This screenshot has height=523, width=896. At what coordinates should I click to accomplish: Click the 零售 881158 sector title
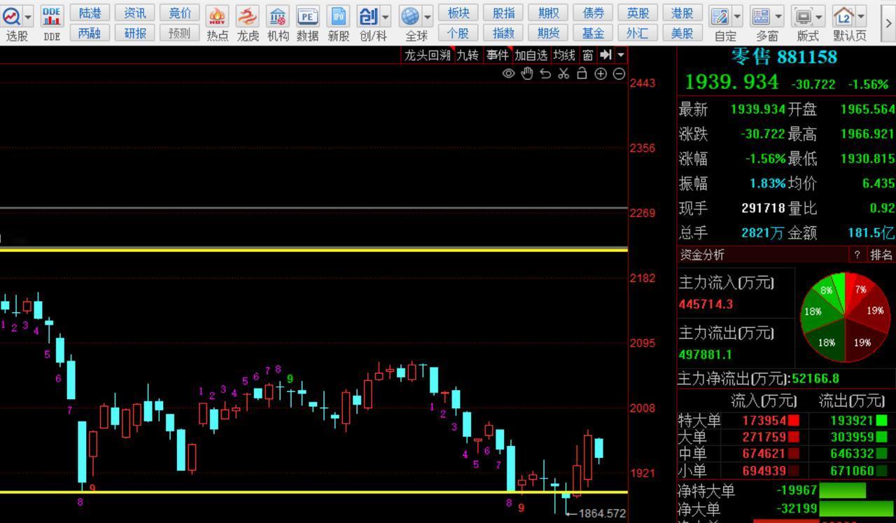coord(784,57)
